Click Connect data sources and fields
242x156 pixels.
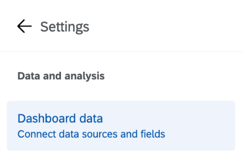[x=91, y=134]
